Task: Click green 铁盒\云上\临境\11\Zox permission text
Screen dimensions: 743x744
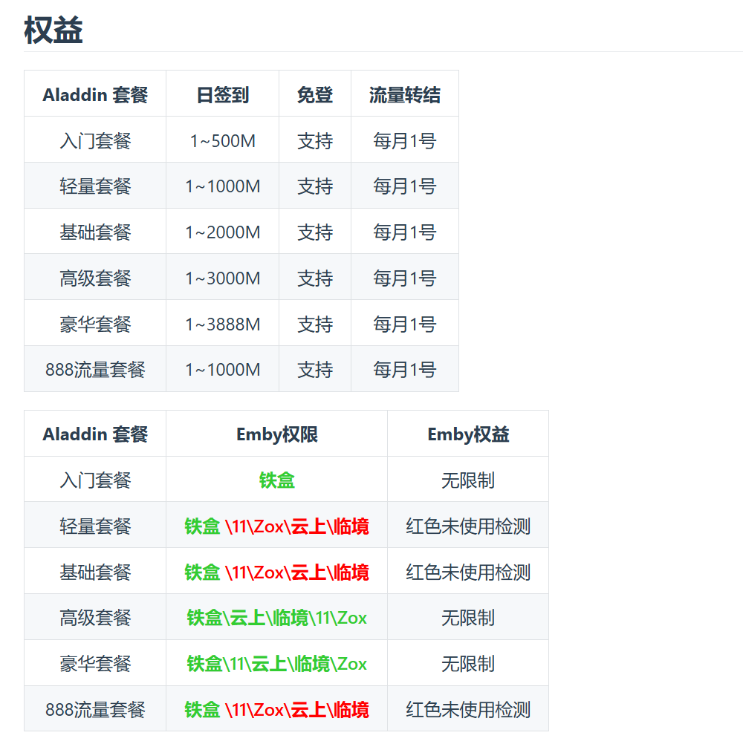Action: (277, 618)
